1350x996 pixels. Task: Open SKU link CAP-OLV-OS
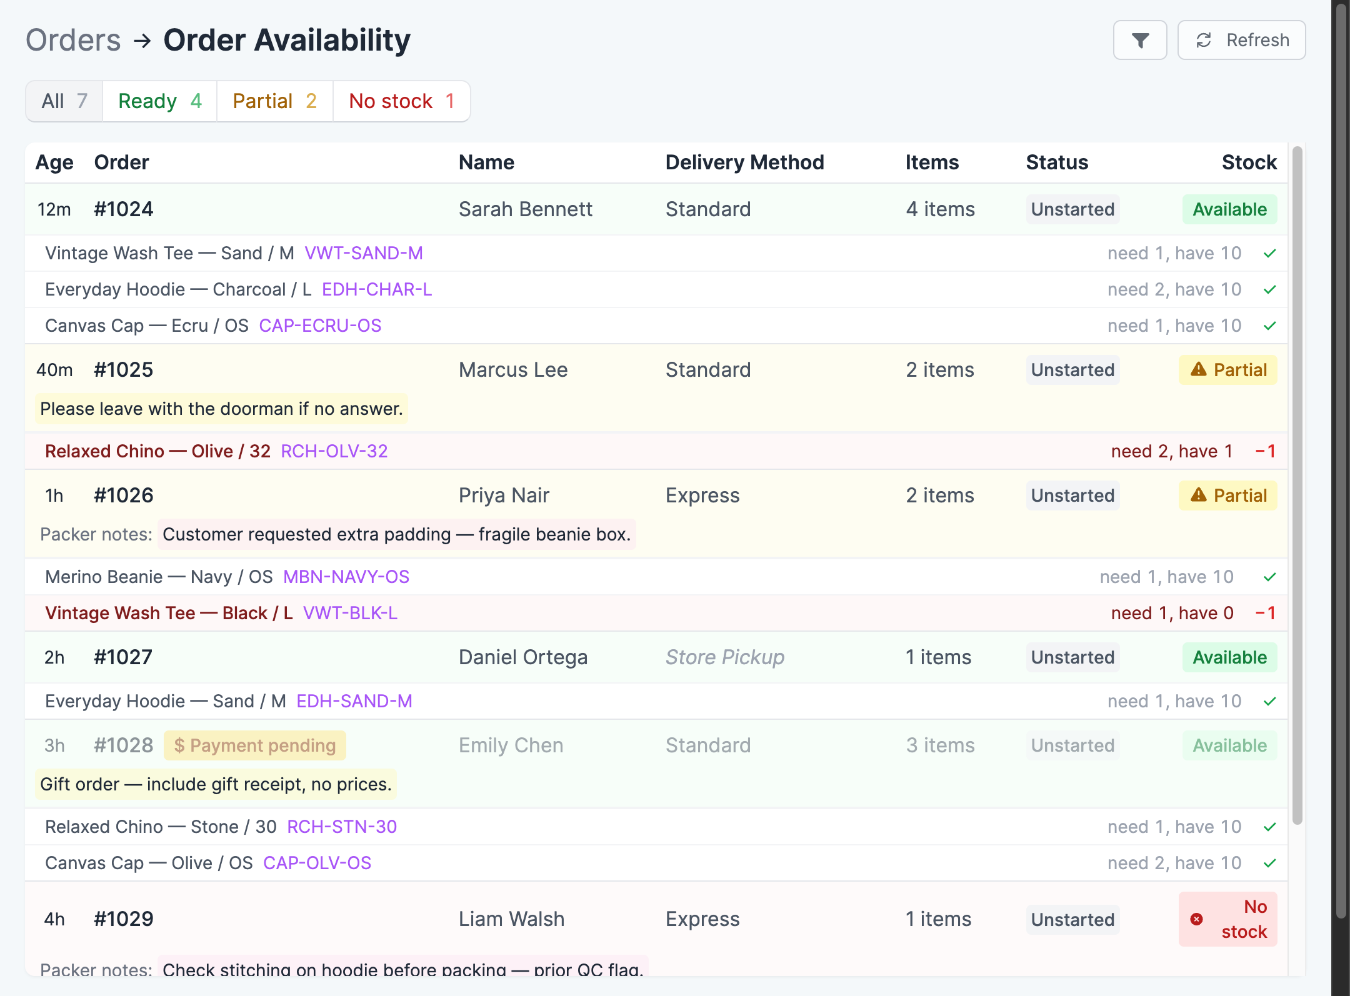click(317, 863)
